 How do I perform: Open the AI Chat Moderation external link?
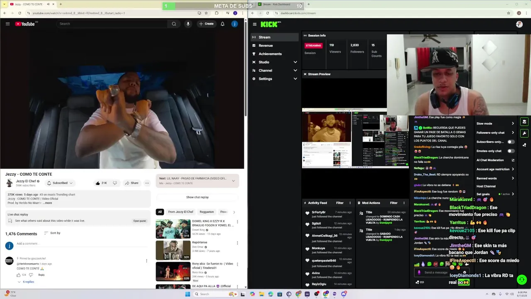click(513, 160)
